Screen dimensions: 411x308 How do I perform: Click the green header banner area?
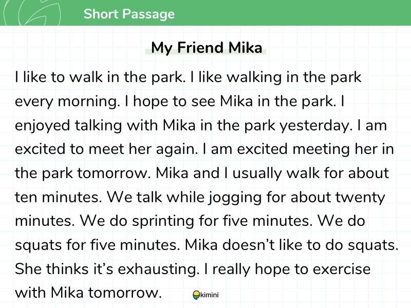click(206, 12)
